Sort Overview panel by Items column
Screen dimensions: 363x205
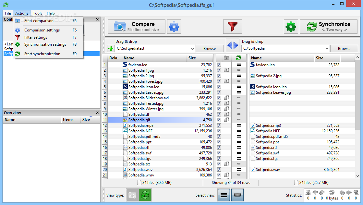point(71,120)
